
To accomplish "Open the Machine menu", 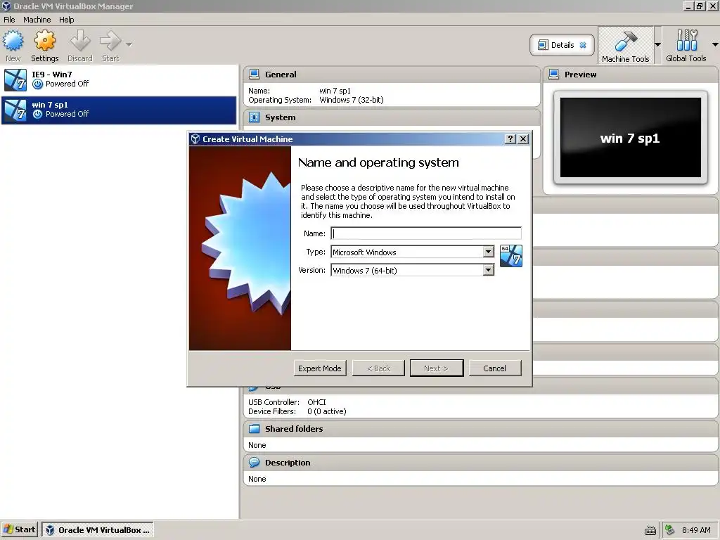I will [37, 20].
